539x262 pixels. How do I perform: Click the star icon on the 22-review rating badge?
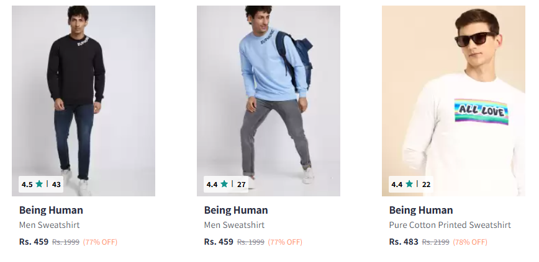pyautogui.click(x=409, y=184)
